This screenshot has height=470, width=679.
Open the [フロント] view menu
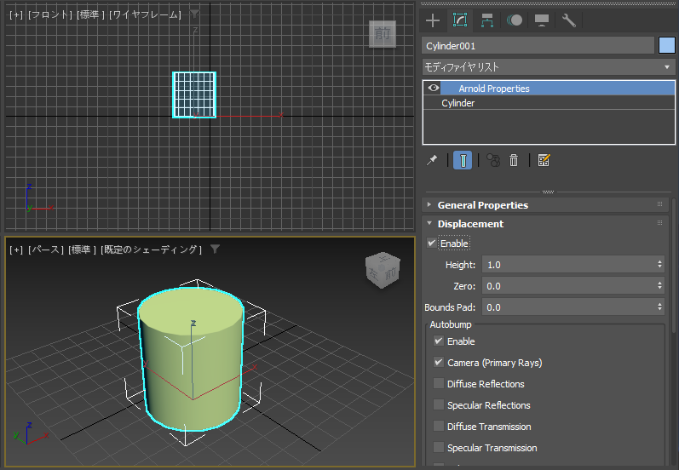pos(49,14)
